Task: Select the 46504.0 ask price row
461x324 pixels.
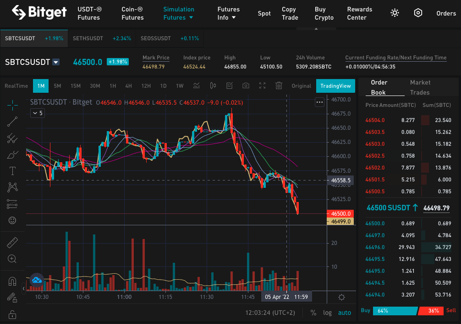Action: pyautogui.click(x=408, y=120)
